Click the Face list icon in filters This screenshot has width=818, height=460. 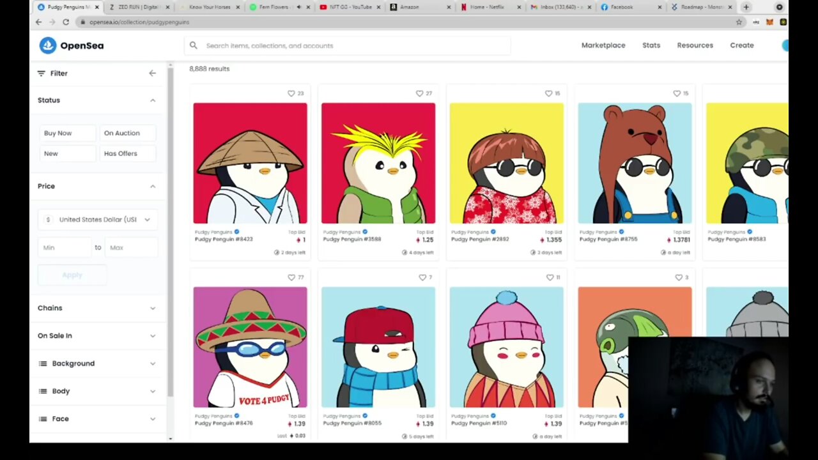43,418
